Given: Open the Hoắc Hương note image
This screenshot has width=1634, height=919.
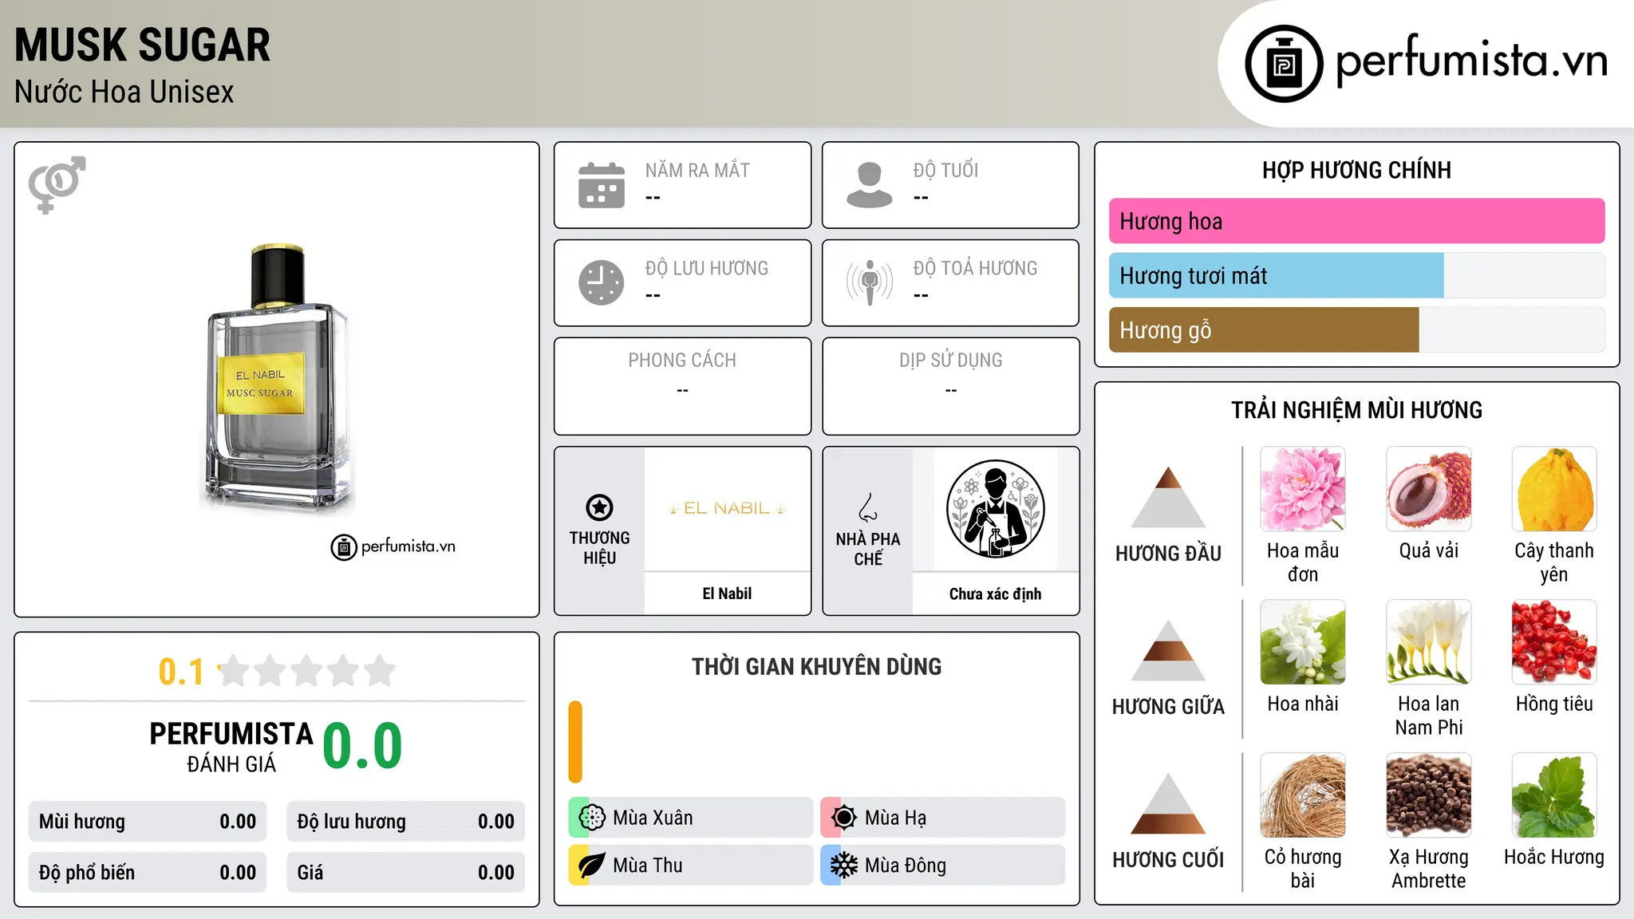Looking at the screenshot, I should click(x=1554, y=795).
